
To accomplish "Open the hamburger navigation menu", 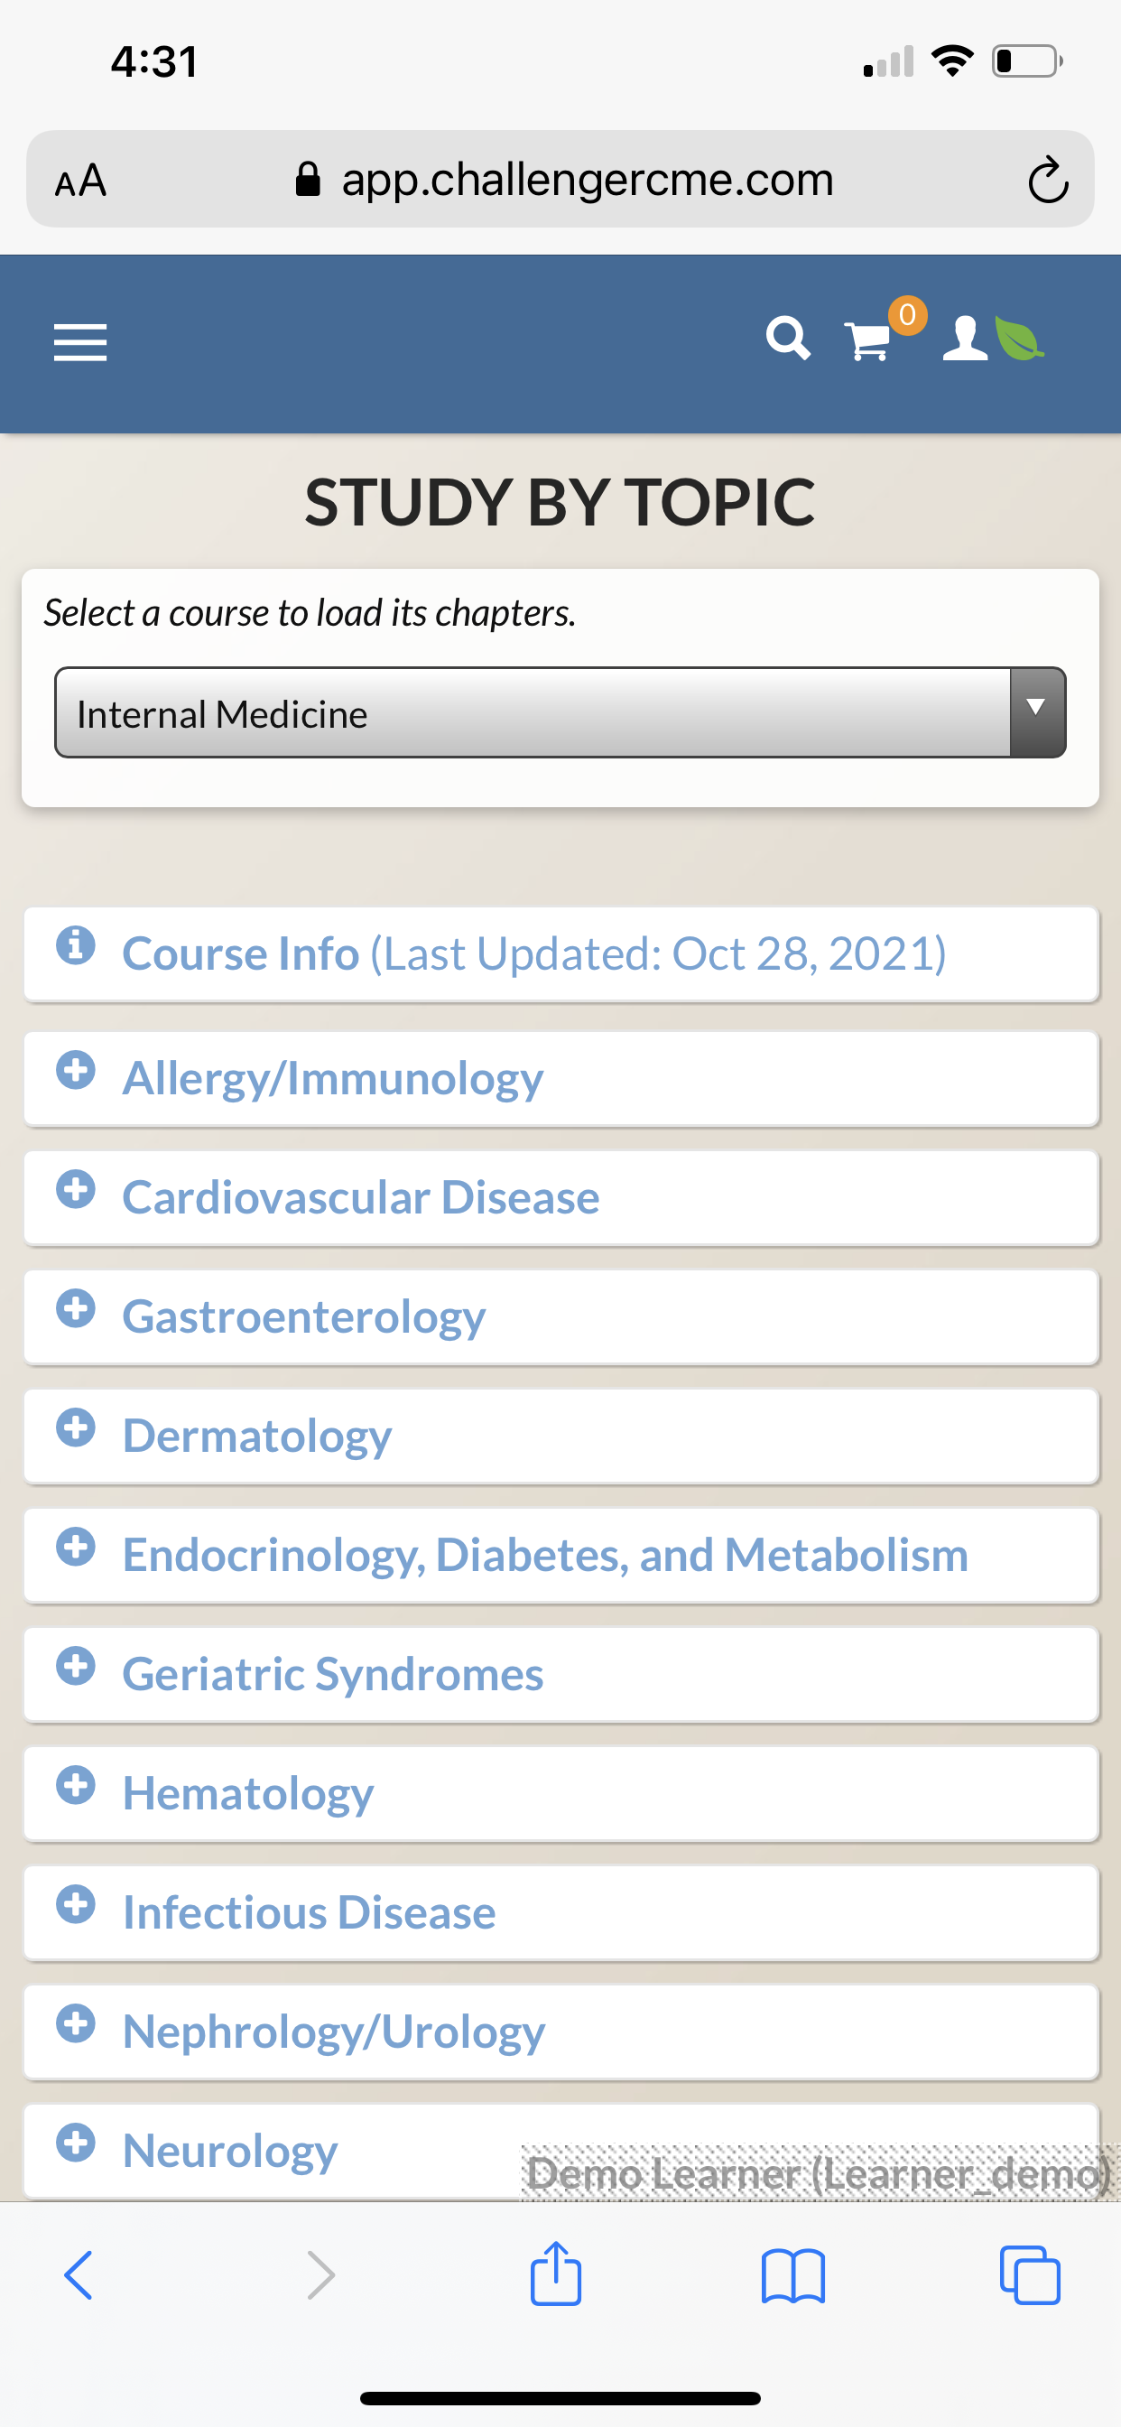I will 80,342.
